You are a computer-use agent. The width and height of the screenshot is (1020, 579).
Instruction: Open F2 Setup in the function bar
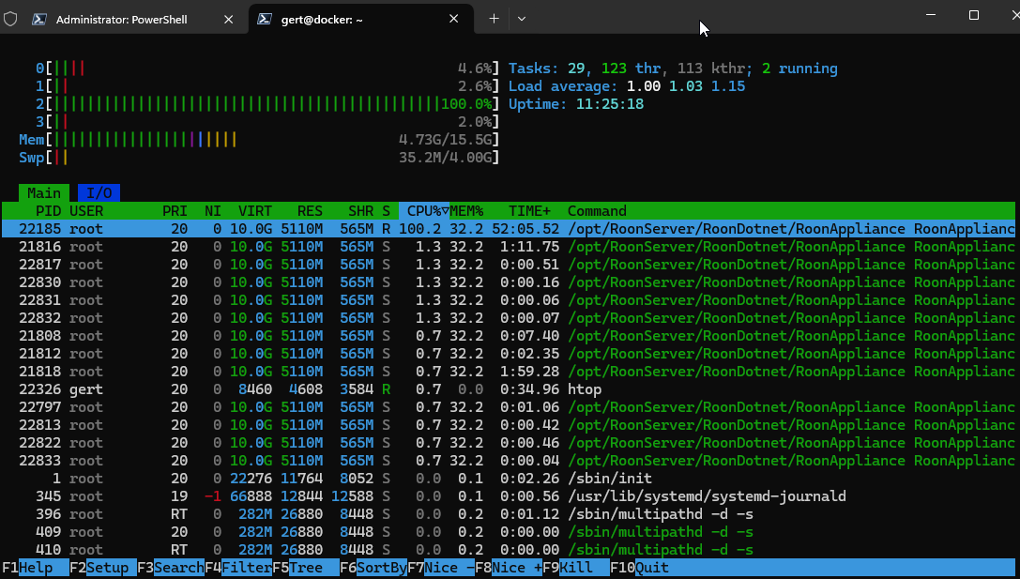point(103,568)
